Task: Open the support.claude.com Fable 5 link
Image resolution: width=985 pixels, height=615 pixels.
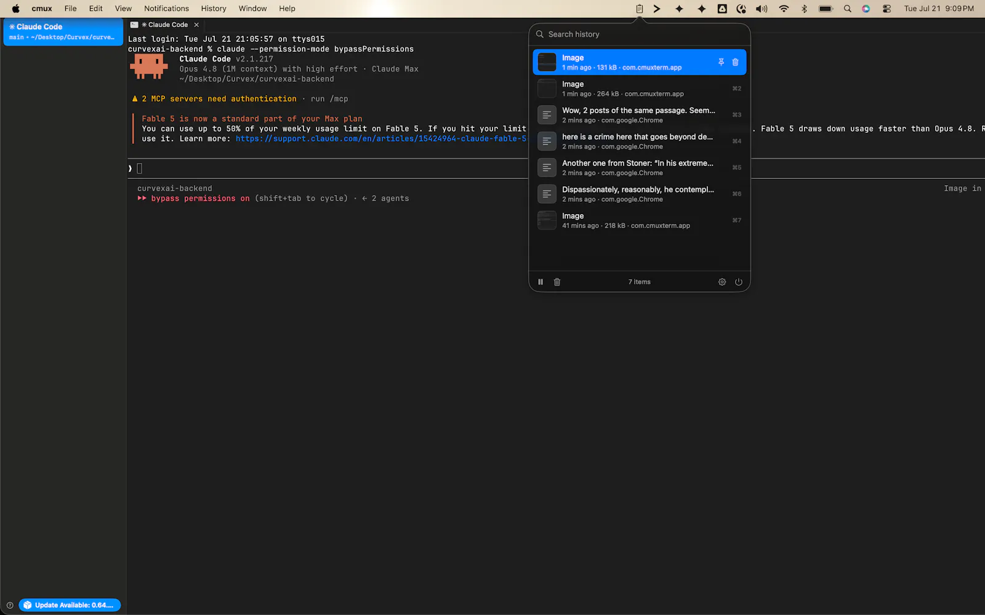Action: pos(380,139)
